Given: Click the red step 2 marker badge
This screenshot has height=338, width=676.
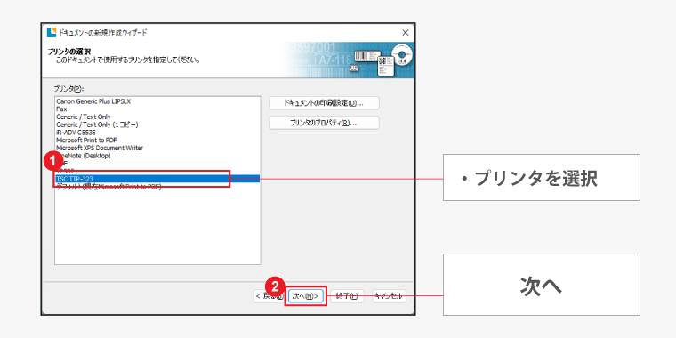Looking at the screenshot, I should tap(276, 285).
